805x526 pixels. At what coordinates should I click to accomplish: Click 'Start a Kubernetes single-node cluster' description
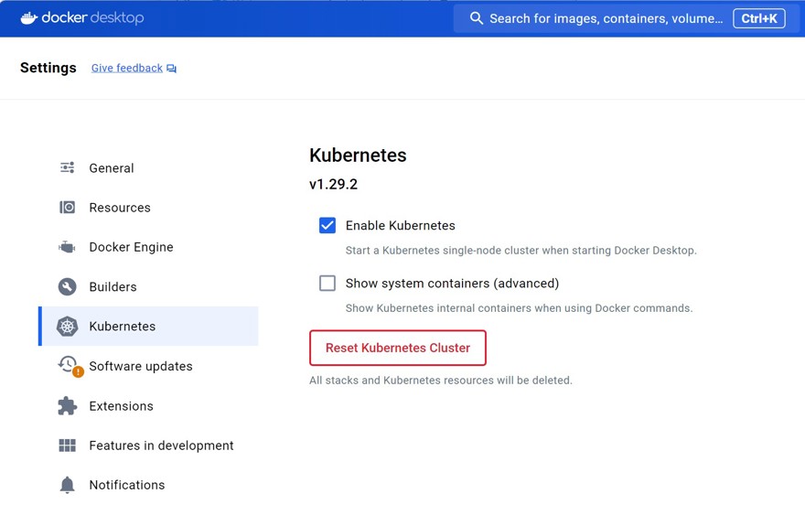click(x=521, y=251)
